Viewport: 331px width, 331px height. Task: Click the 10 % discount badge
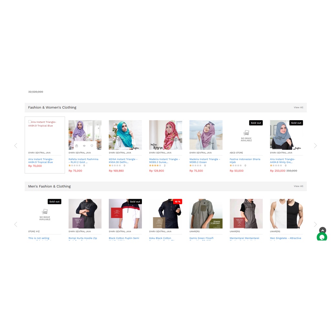click(177, 202)
